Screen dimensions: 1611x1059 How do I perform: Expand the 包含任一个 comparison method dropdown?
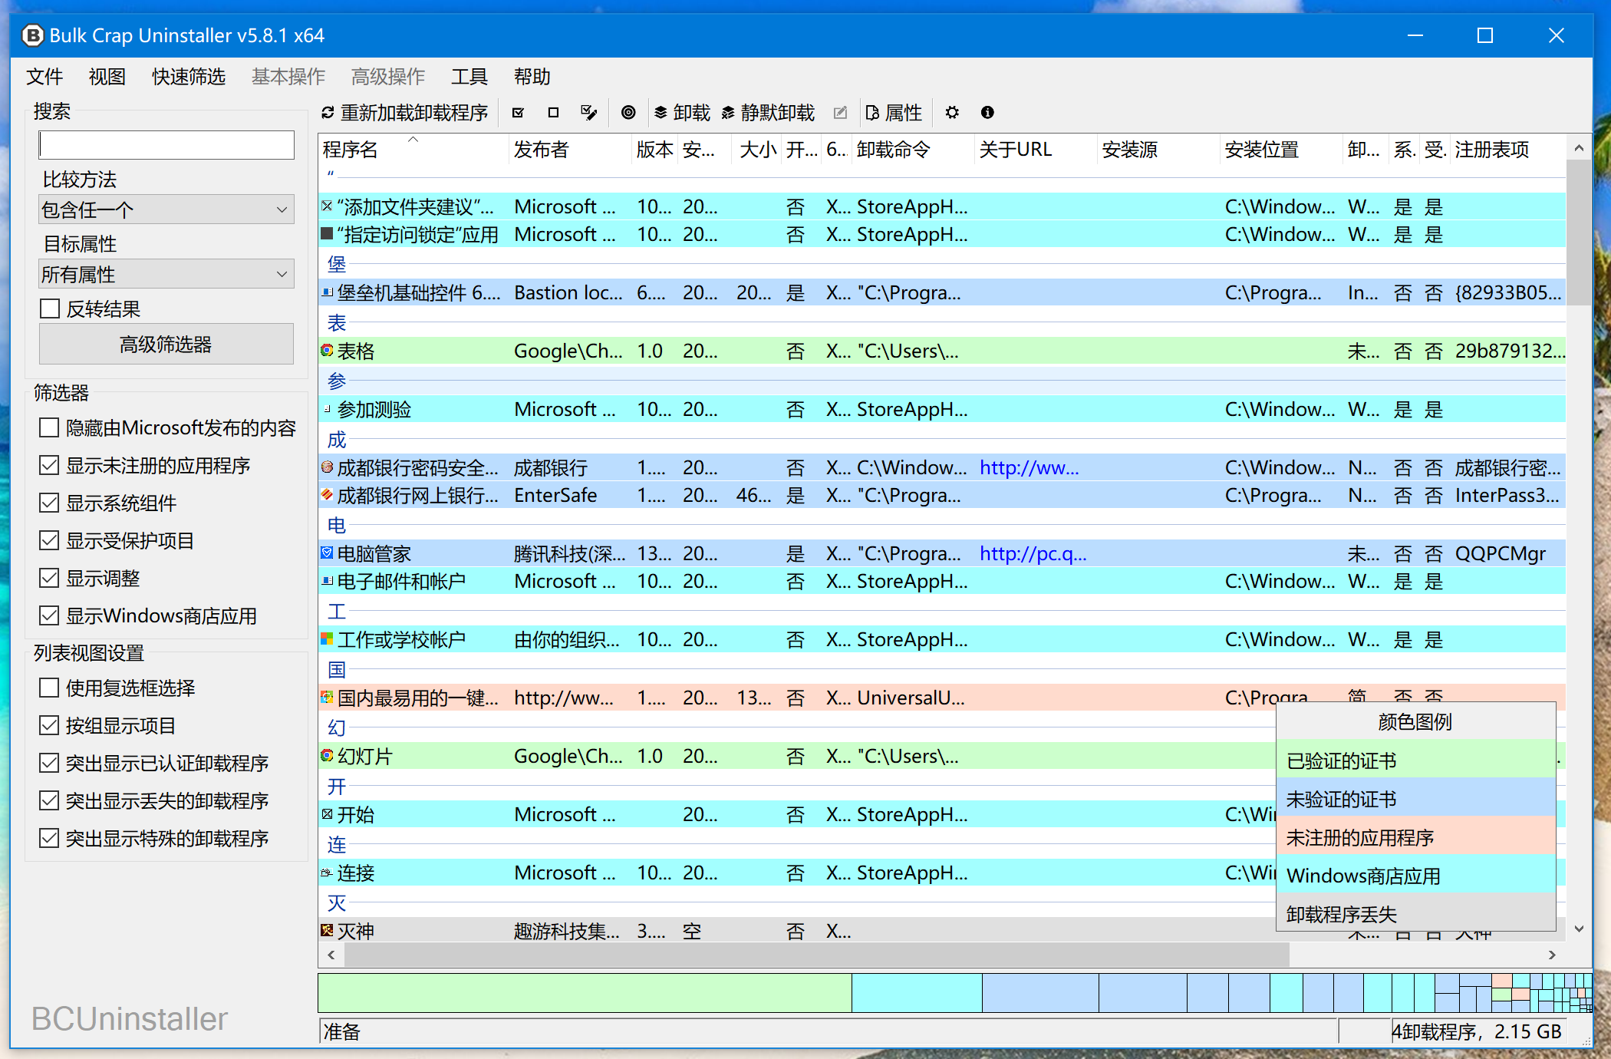coord(166,209)
